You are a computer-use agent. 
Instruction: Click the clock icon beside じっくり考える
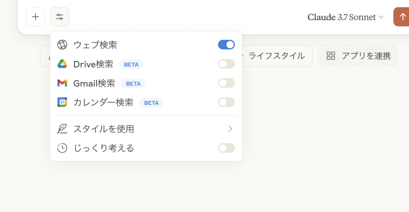pos(62,148)
